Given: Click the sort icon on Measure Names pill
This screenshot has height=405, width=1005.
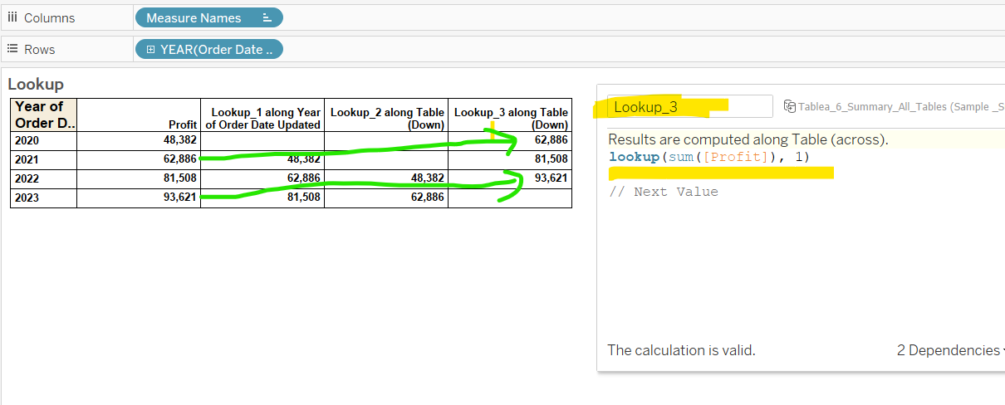Looking at the screenshot, I should coord(267,17).
